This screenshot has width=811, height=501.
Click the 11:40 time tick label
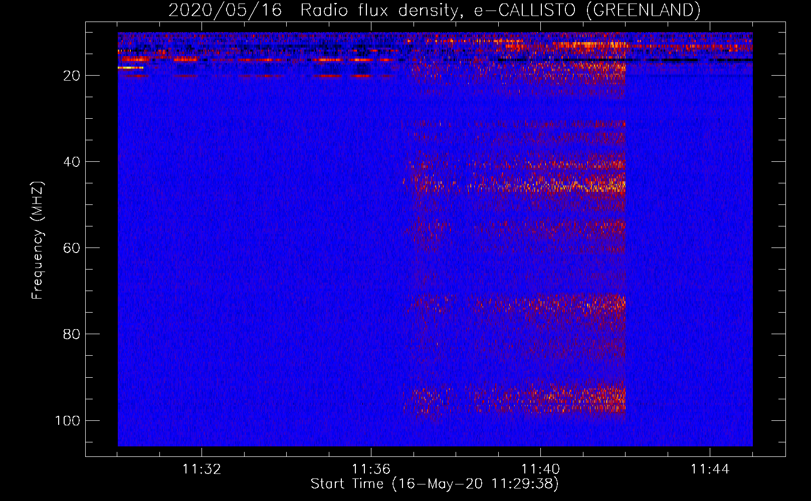(540, 469)
